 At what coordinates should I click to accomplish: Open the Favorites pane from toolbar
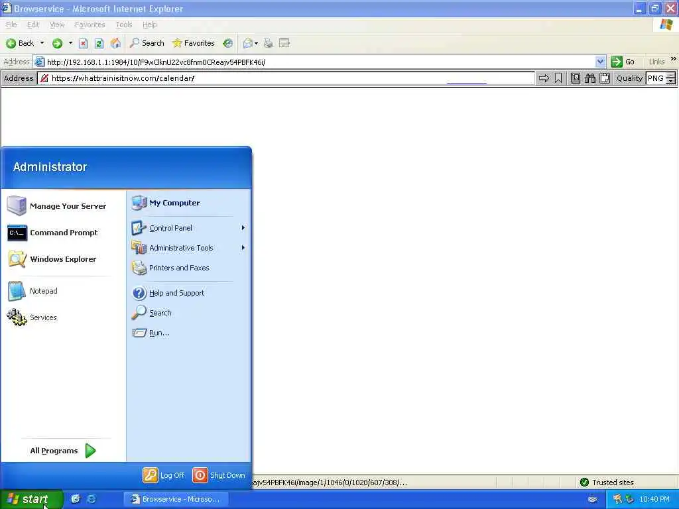tap(193, 43)
